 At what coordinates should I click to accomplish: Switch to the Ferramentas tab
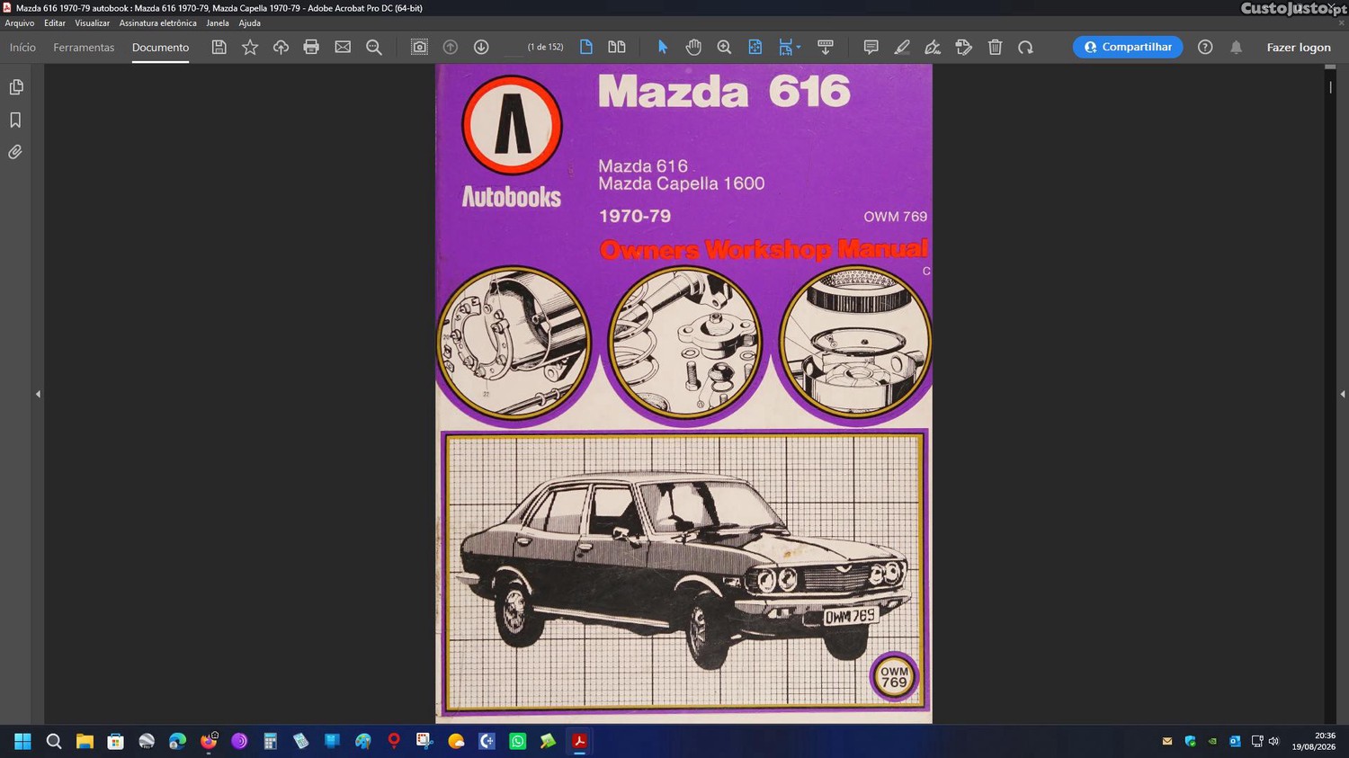tap(84, 47)
